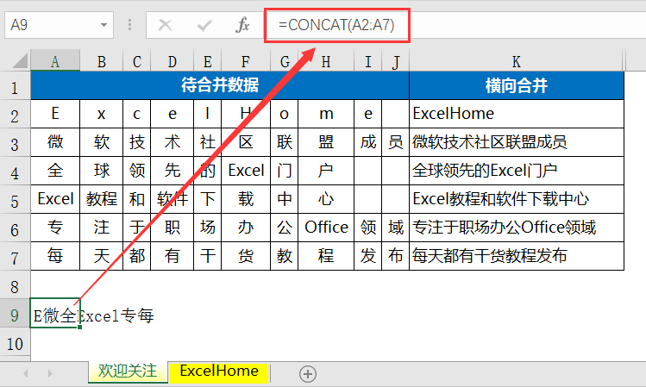
Task: Click cell F7 containing 货
Action: [246, 256]
